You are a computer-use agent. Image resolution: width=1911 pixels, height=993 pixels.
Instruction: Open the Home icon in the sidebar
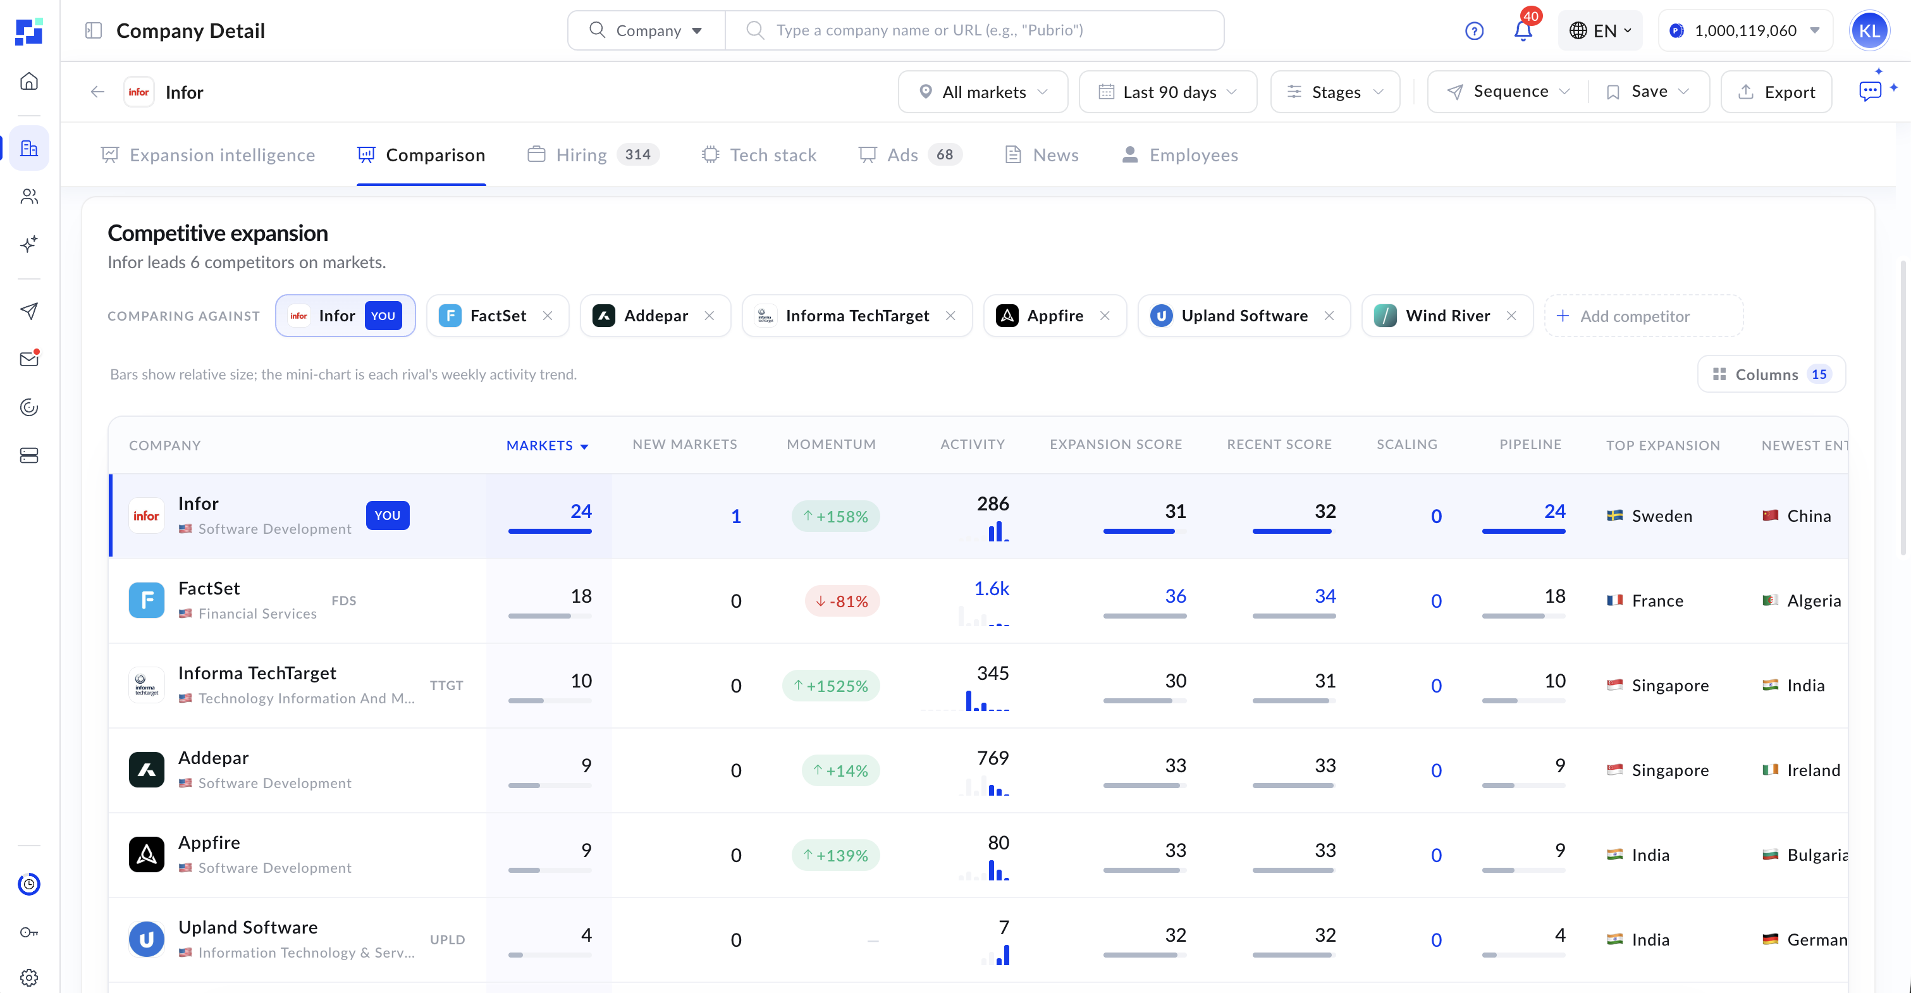29,81
